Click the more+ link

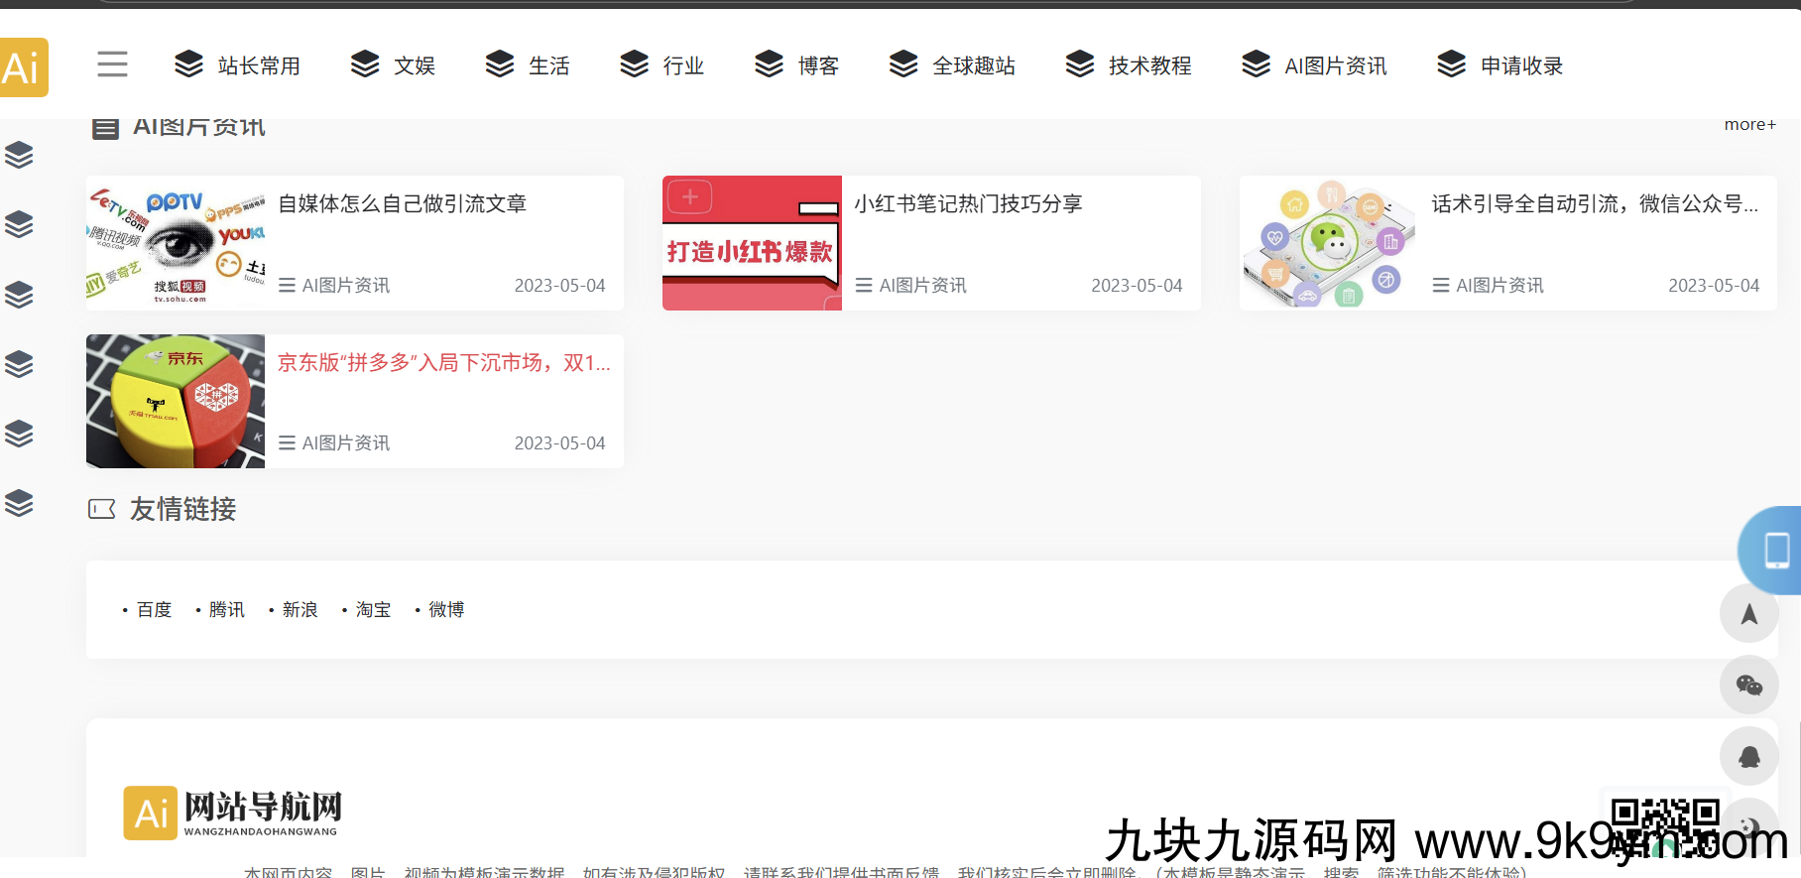[1750, 125]
